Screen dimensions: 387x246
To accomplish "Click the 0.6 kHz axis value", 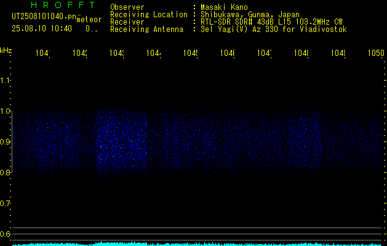I will point(5,234).
